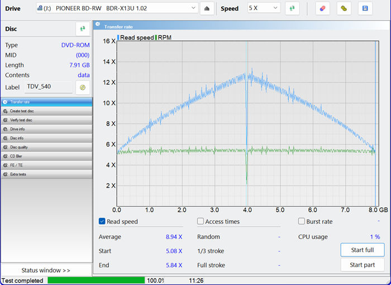This screenshot has width=391, height=285.
Task: Enable the Access times checkbox
Action: (x=201, y=222)
